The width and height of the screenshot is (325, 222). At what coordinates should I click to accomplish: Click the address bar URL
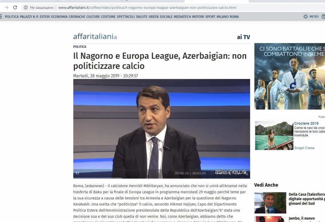click(147, 7)
